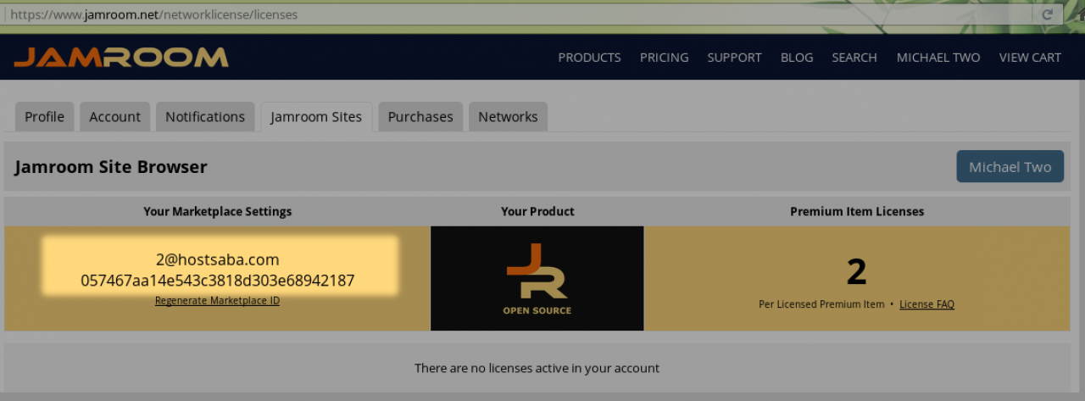Click the 2@hostsaba.com email text
1085x401 pixels.
[217, 259]
